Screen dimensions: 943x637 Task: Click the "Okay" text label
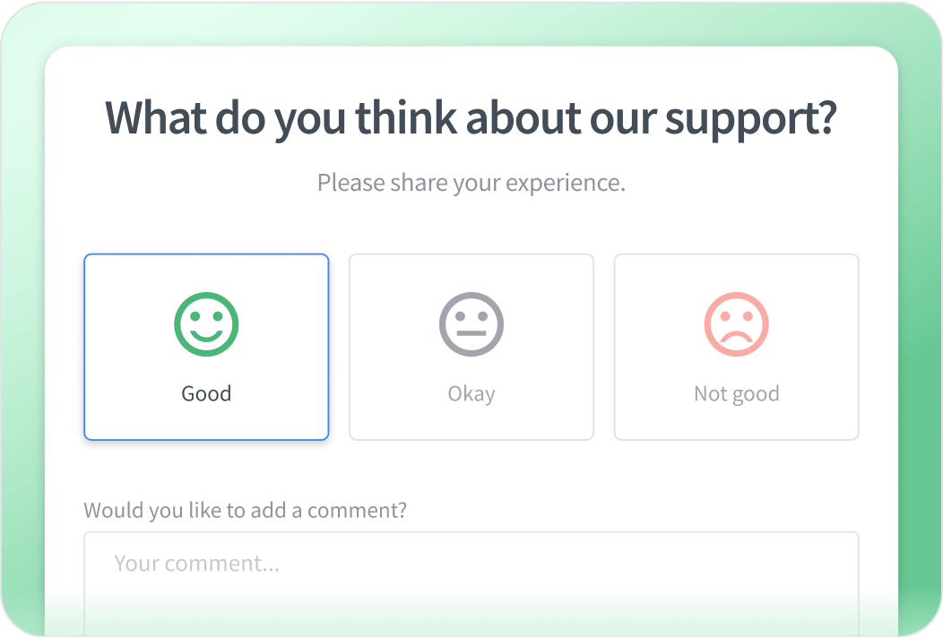tap(471, 393)
